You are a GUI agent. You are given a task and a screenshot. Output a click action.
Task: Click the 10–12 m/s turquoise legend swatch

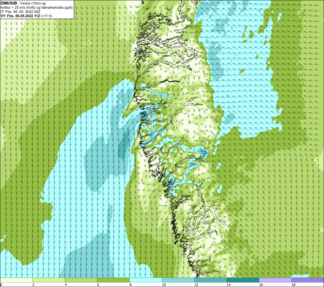coord(178,280)
